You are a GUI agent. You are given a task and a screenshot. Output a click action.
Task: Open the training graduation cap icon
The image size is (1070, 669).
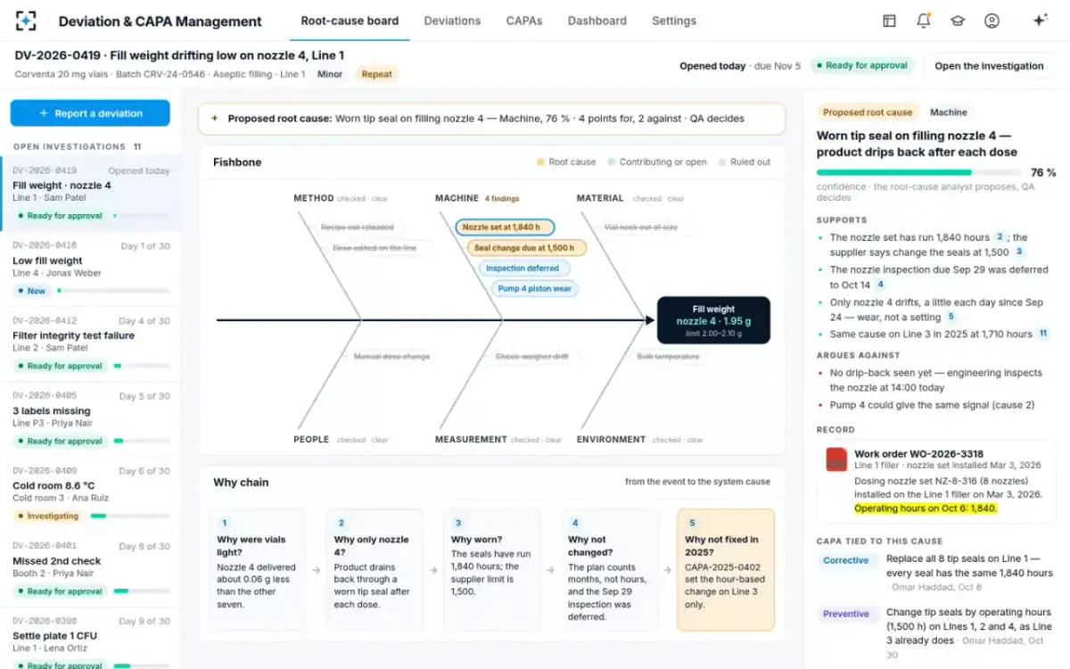click(x=958, y=21)
